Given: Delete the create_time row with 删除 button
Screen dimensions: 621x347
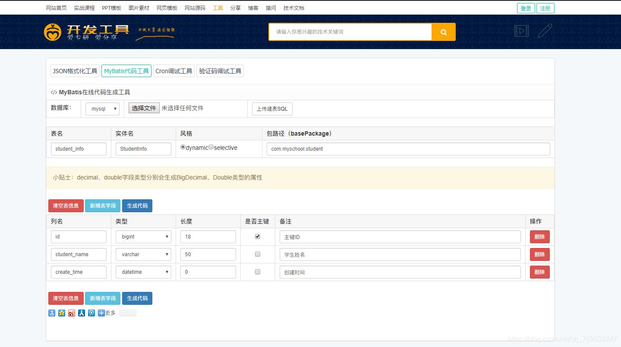Looking at the screenshot, I should click(x=539, y=272).
